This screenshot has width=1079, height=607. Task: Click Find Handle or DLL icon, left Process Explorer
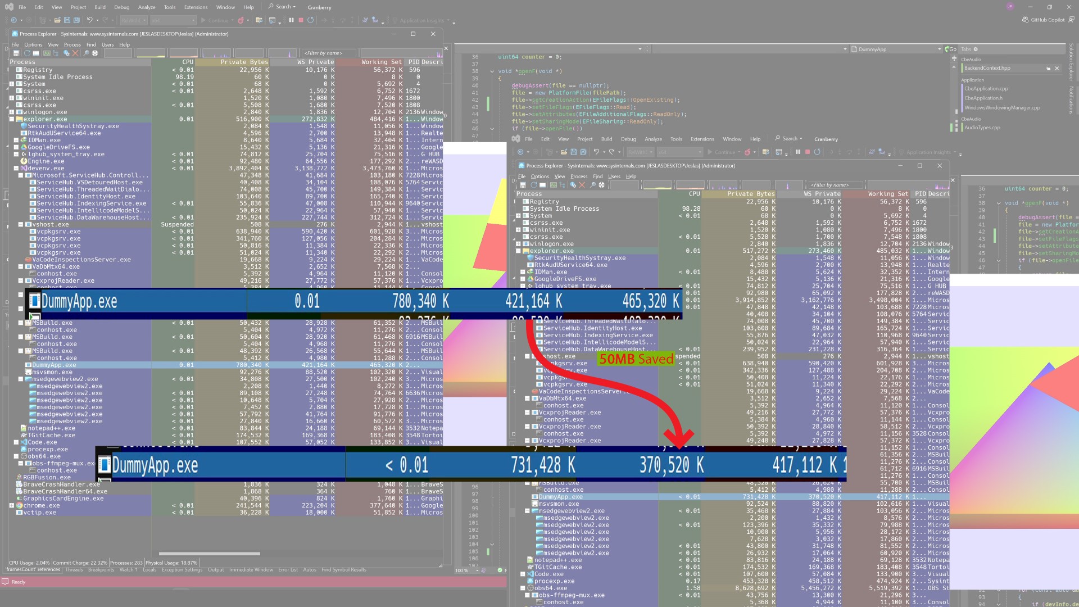pyautogui.click(x=66, y=53)
